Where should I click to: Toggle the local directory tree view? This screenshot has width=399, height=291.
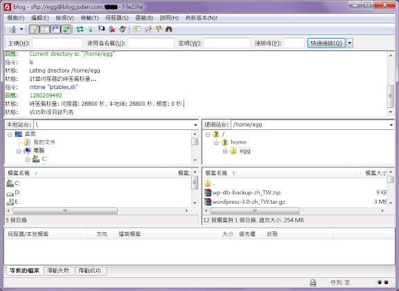coord(45,30)
